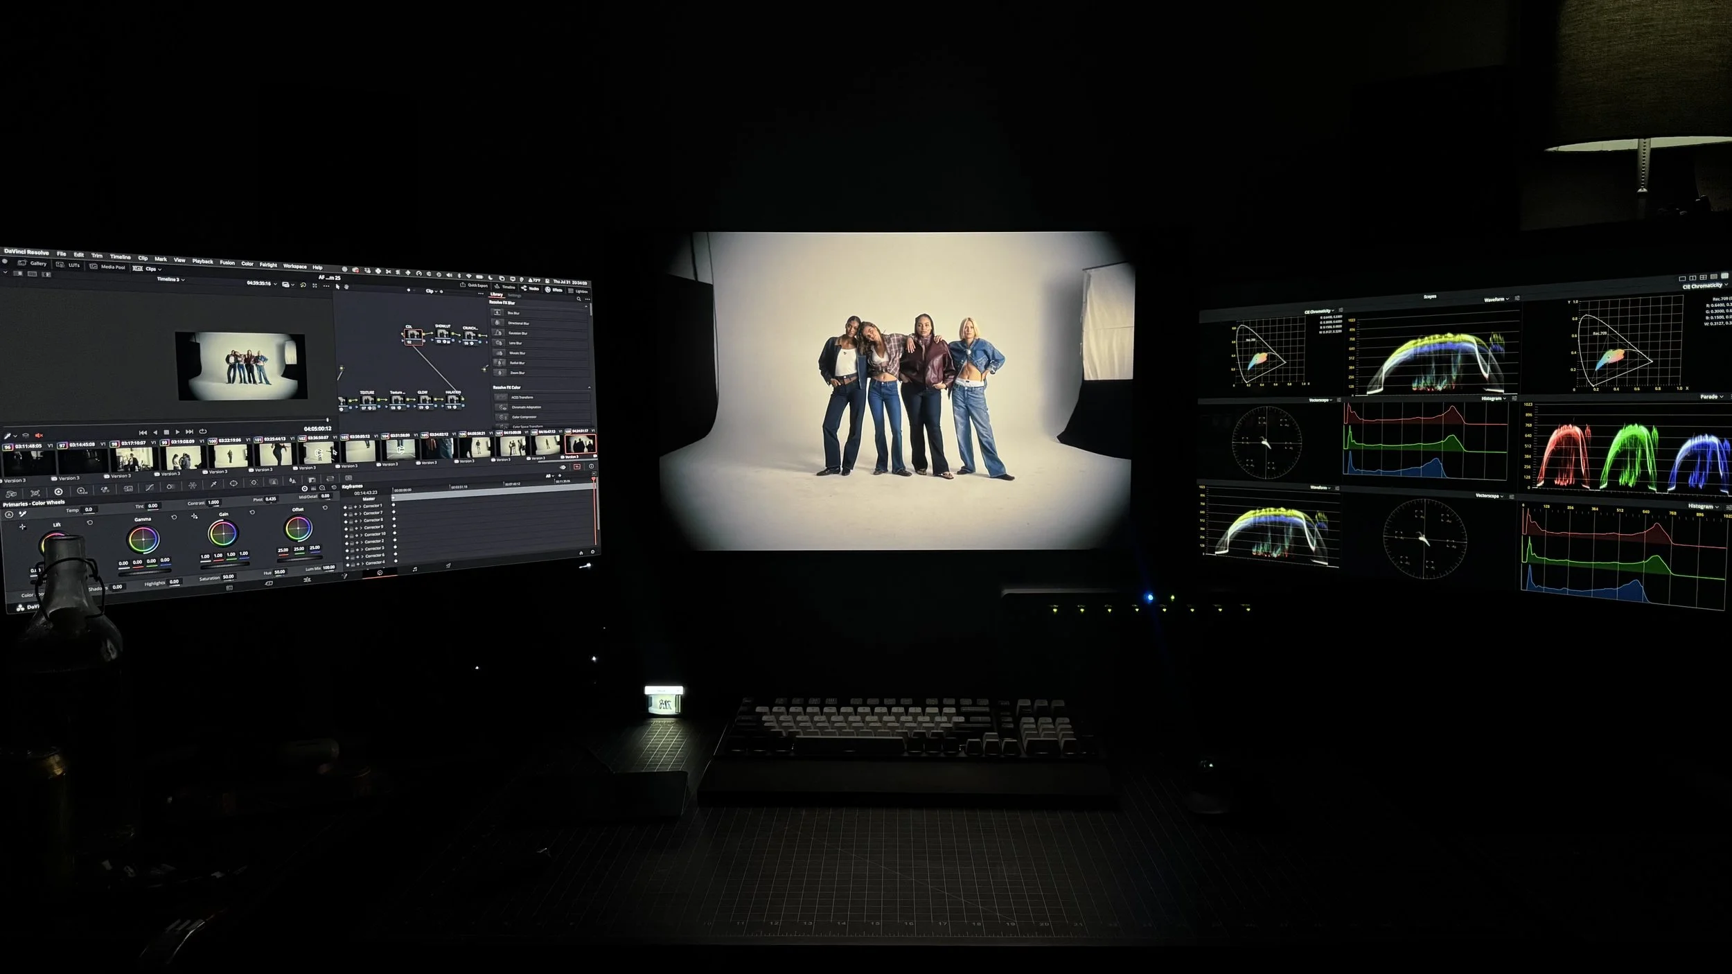Toggle loop playback icon
Viewport: 1732px width, 974px height.
coord(203,432)
